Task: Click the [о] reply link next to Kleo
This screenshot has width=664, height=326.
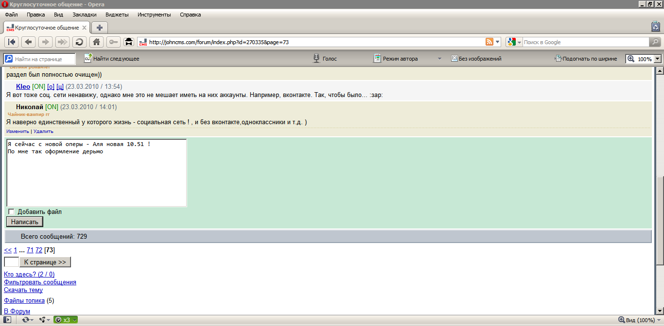Action: click(51, 86)
